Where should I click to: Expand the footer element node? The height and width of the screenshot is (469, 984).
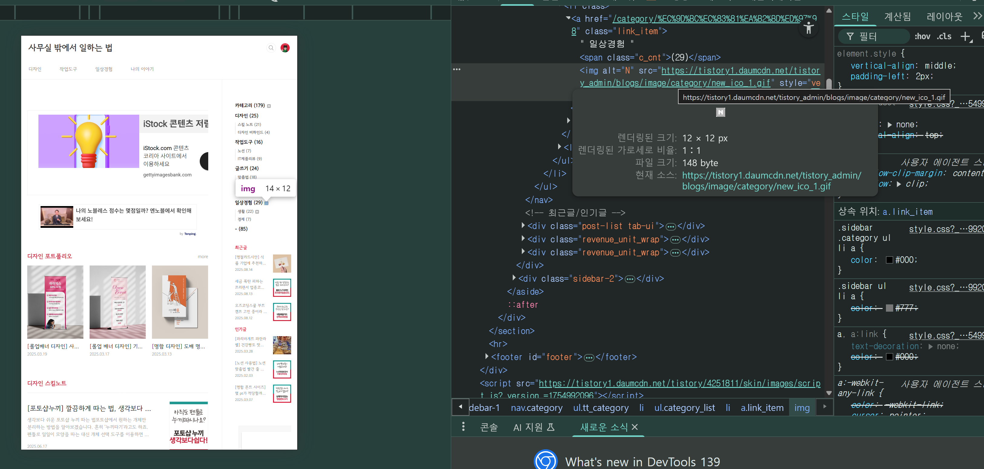tap(487, 357)
